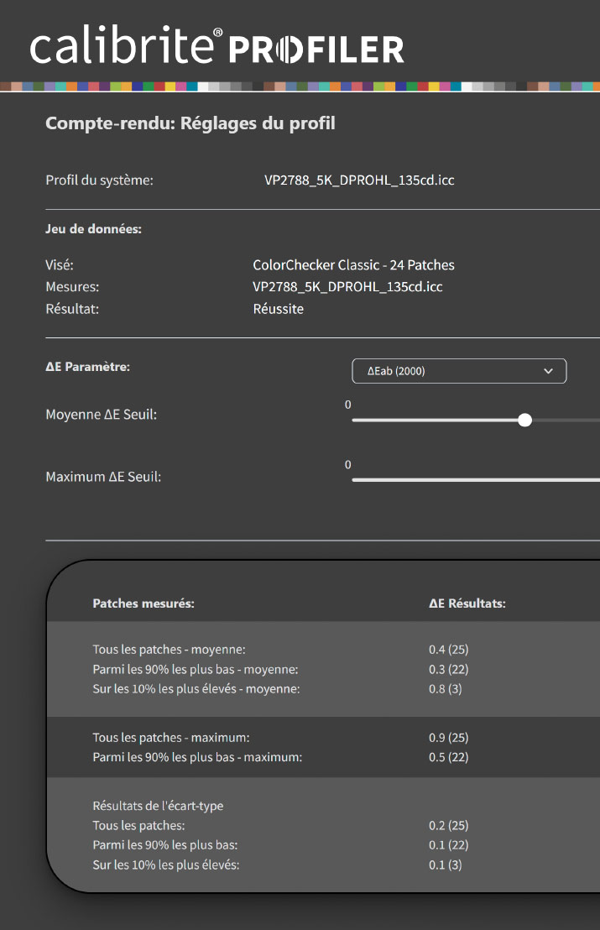Screen dimensions: 600x930
Task: Select the Tous les patches - moyenne row
Action: pyautogui.click(x=169, y=649)
